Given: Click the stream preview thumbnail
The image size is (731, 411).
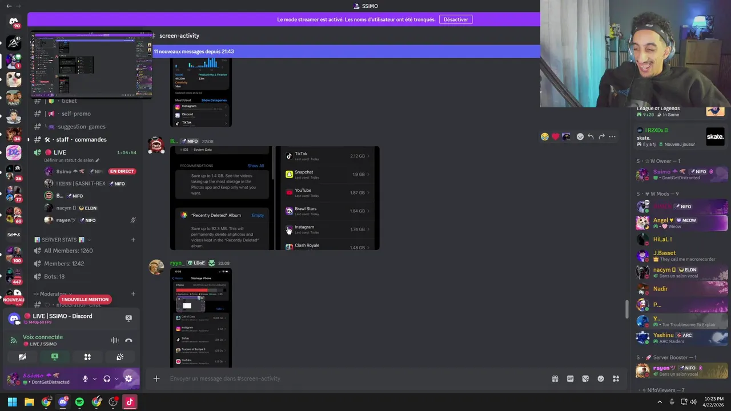Looking at the screenshot, I should tap(91, 65).
